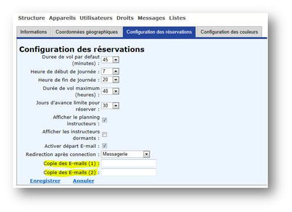This screenshot has width=292, height=212.
Task: Open the Messages menu
Action: [x=151, y=18]
